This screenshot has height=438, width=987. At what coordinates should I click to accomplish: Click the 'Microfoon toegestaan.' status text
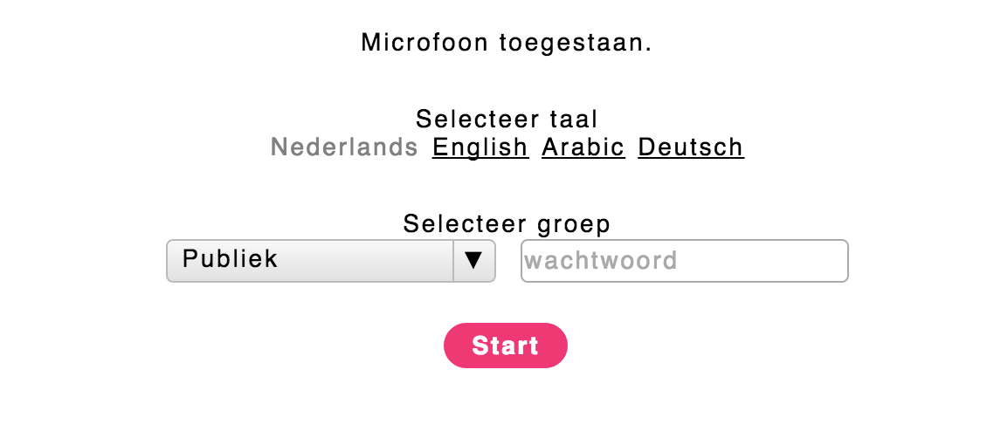point(507,43)
